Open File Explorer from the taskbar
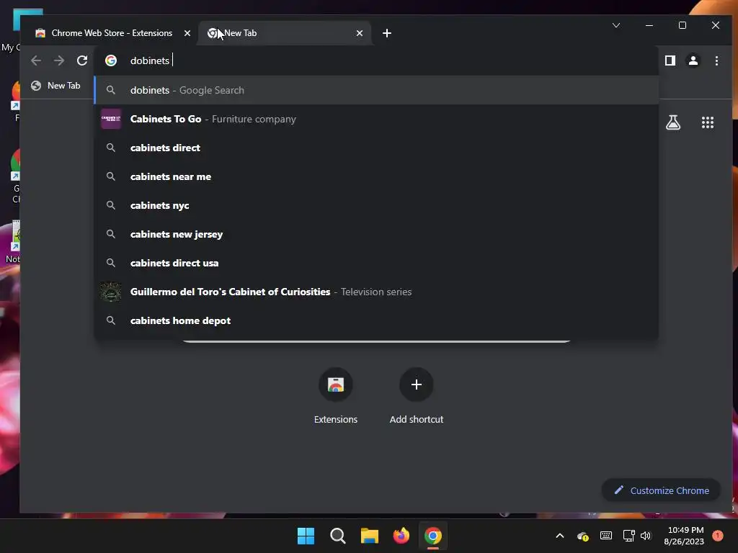 [370, 536]
